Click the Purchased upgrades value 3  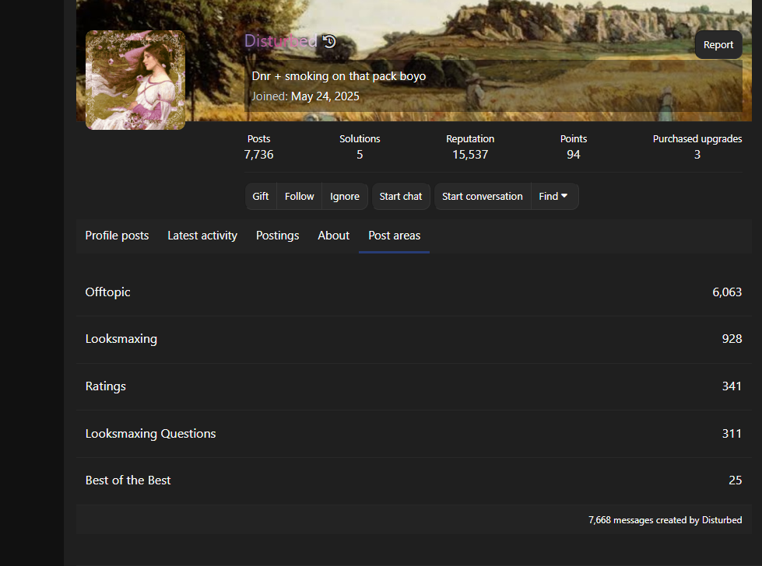click(x=697, y=155)
